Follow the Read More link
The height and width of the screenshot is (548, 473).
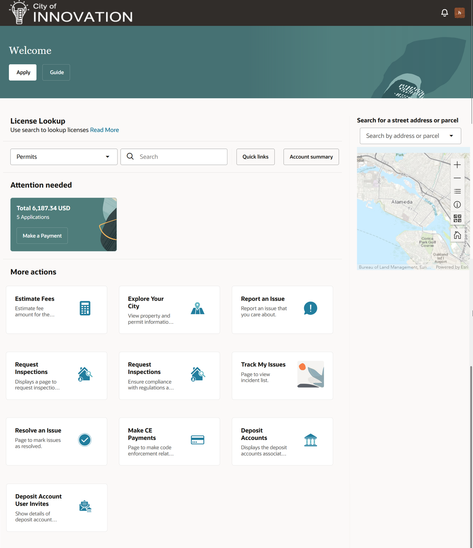click(x=104, y=130)
